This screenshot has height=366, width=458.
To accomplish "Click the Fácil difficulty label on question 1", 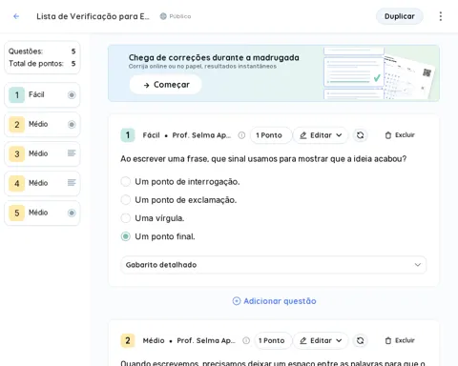I will [x=151, y=135].
